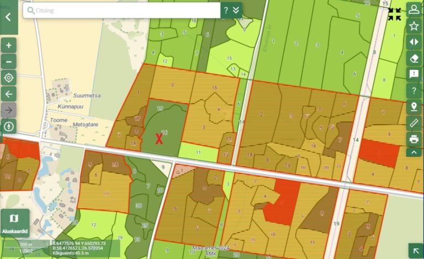Zoom in with the plus button
Screen dimensions: 424x259
point(8,45)
